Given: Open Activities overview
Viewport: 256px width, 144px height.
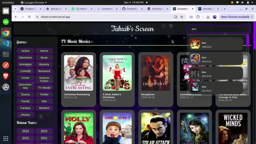Looking at the screenshot, I should click(x=8, y=3).
